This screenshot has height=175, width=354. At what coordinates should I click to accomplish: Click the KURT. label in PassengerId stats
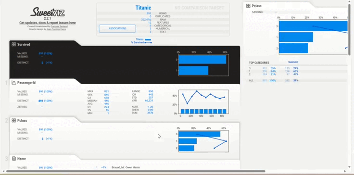(x=135, y=107)
